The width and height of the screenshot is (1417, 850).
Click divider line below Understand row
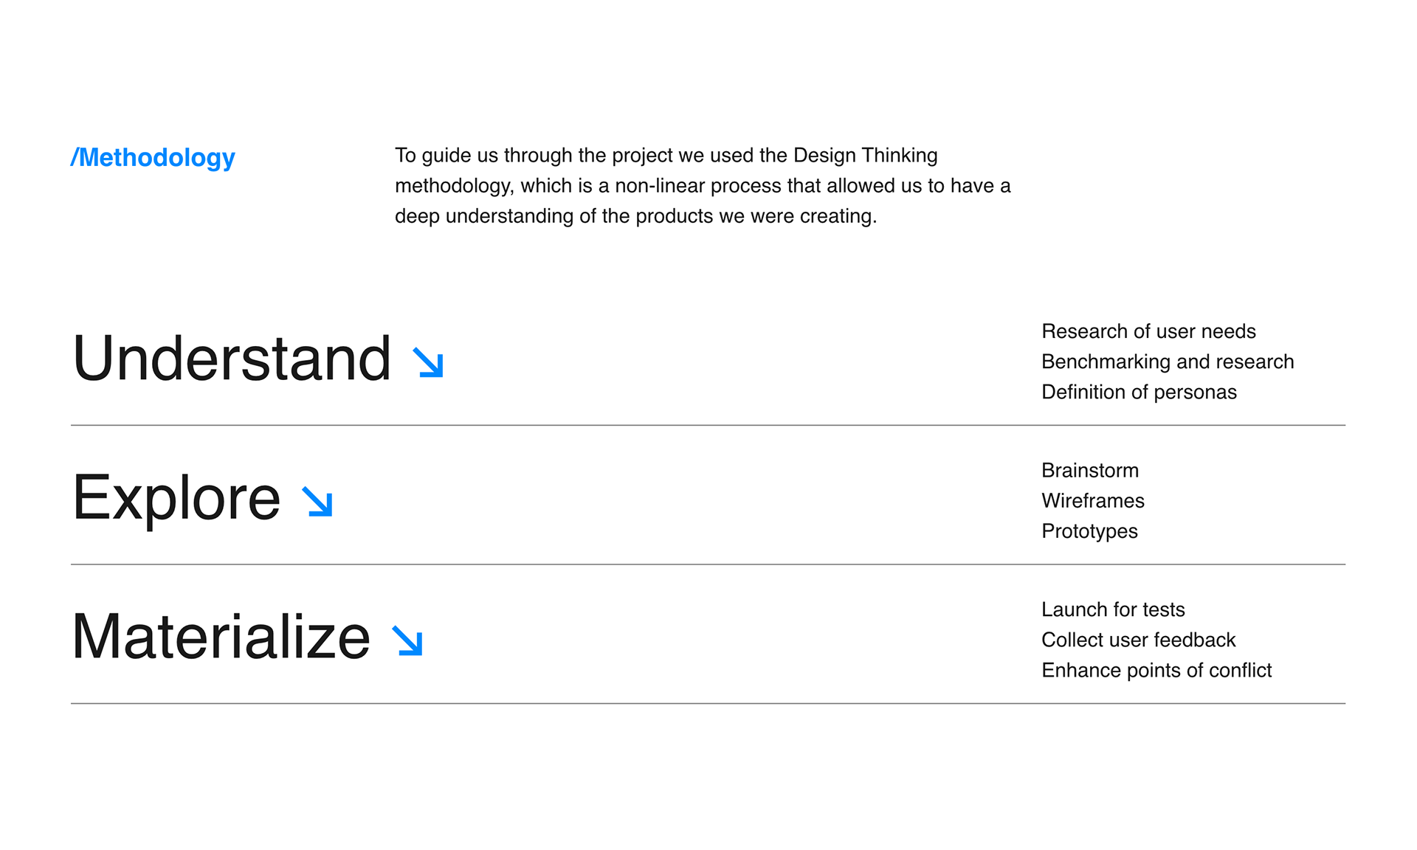708,425
